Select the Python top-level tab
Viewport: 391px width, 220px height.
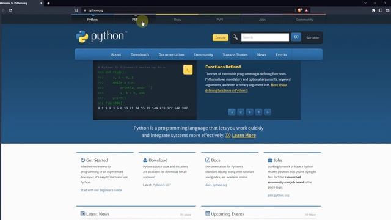[x=92, y=20]
